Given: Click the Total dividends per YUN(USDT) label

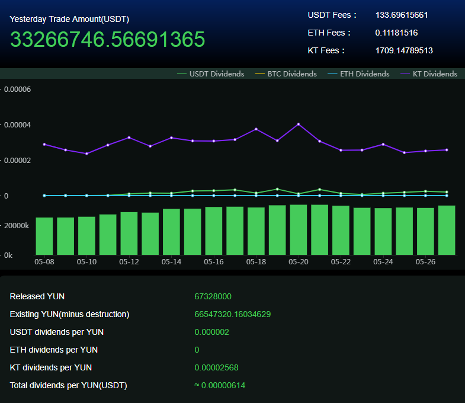Looking at the screenshot, I should 69,385.
